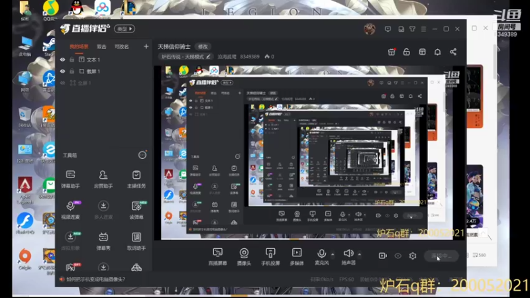Click the taxi car toolbox icon
The width and height of the screenshot is (530, 298).
tap(136, 268)
